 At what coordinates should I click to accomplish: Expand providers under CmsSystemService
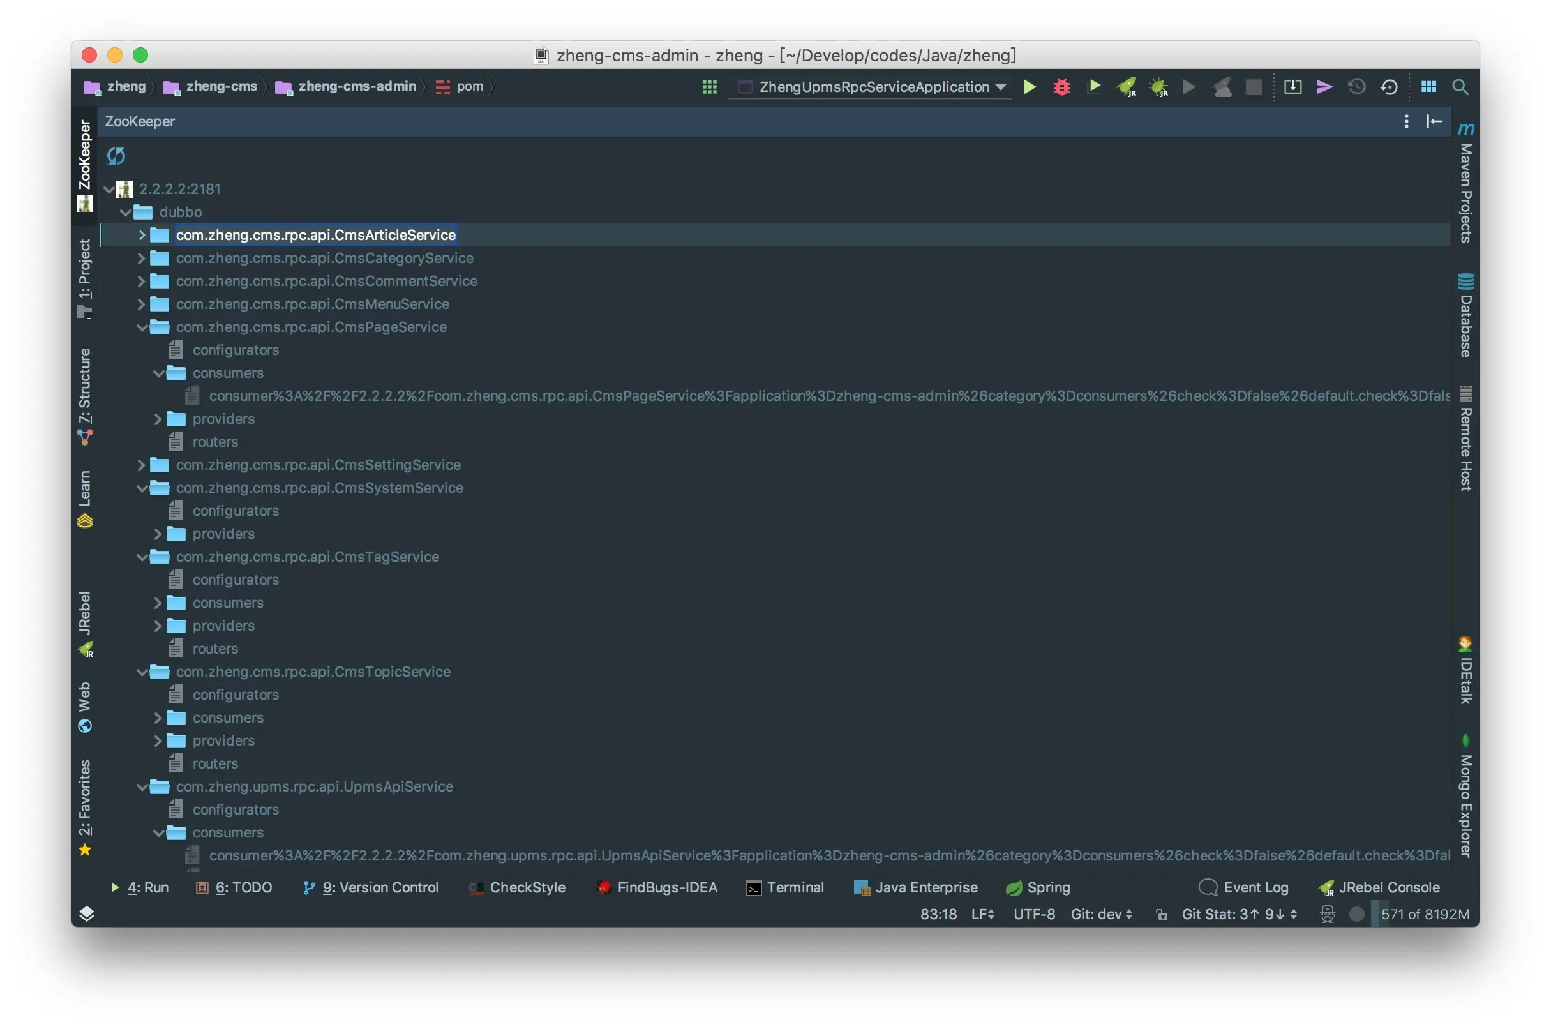coord(158,534)
